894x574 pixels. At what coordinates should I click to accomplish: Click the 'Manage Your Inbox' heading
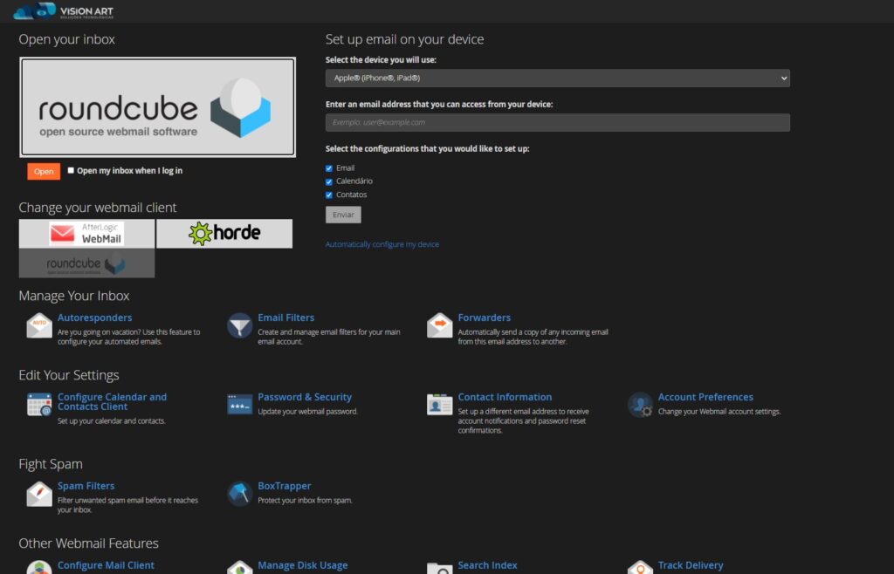[x=74, y=296]
